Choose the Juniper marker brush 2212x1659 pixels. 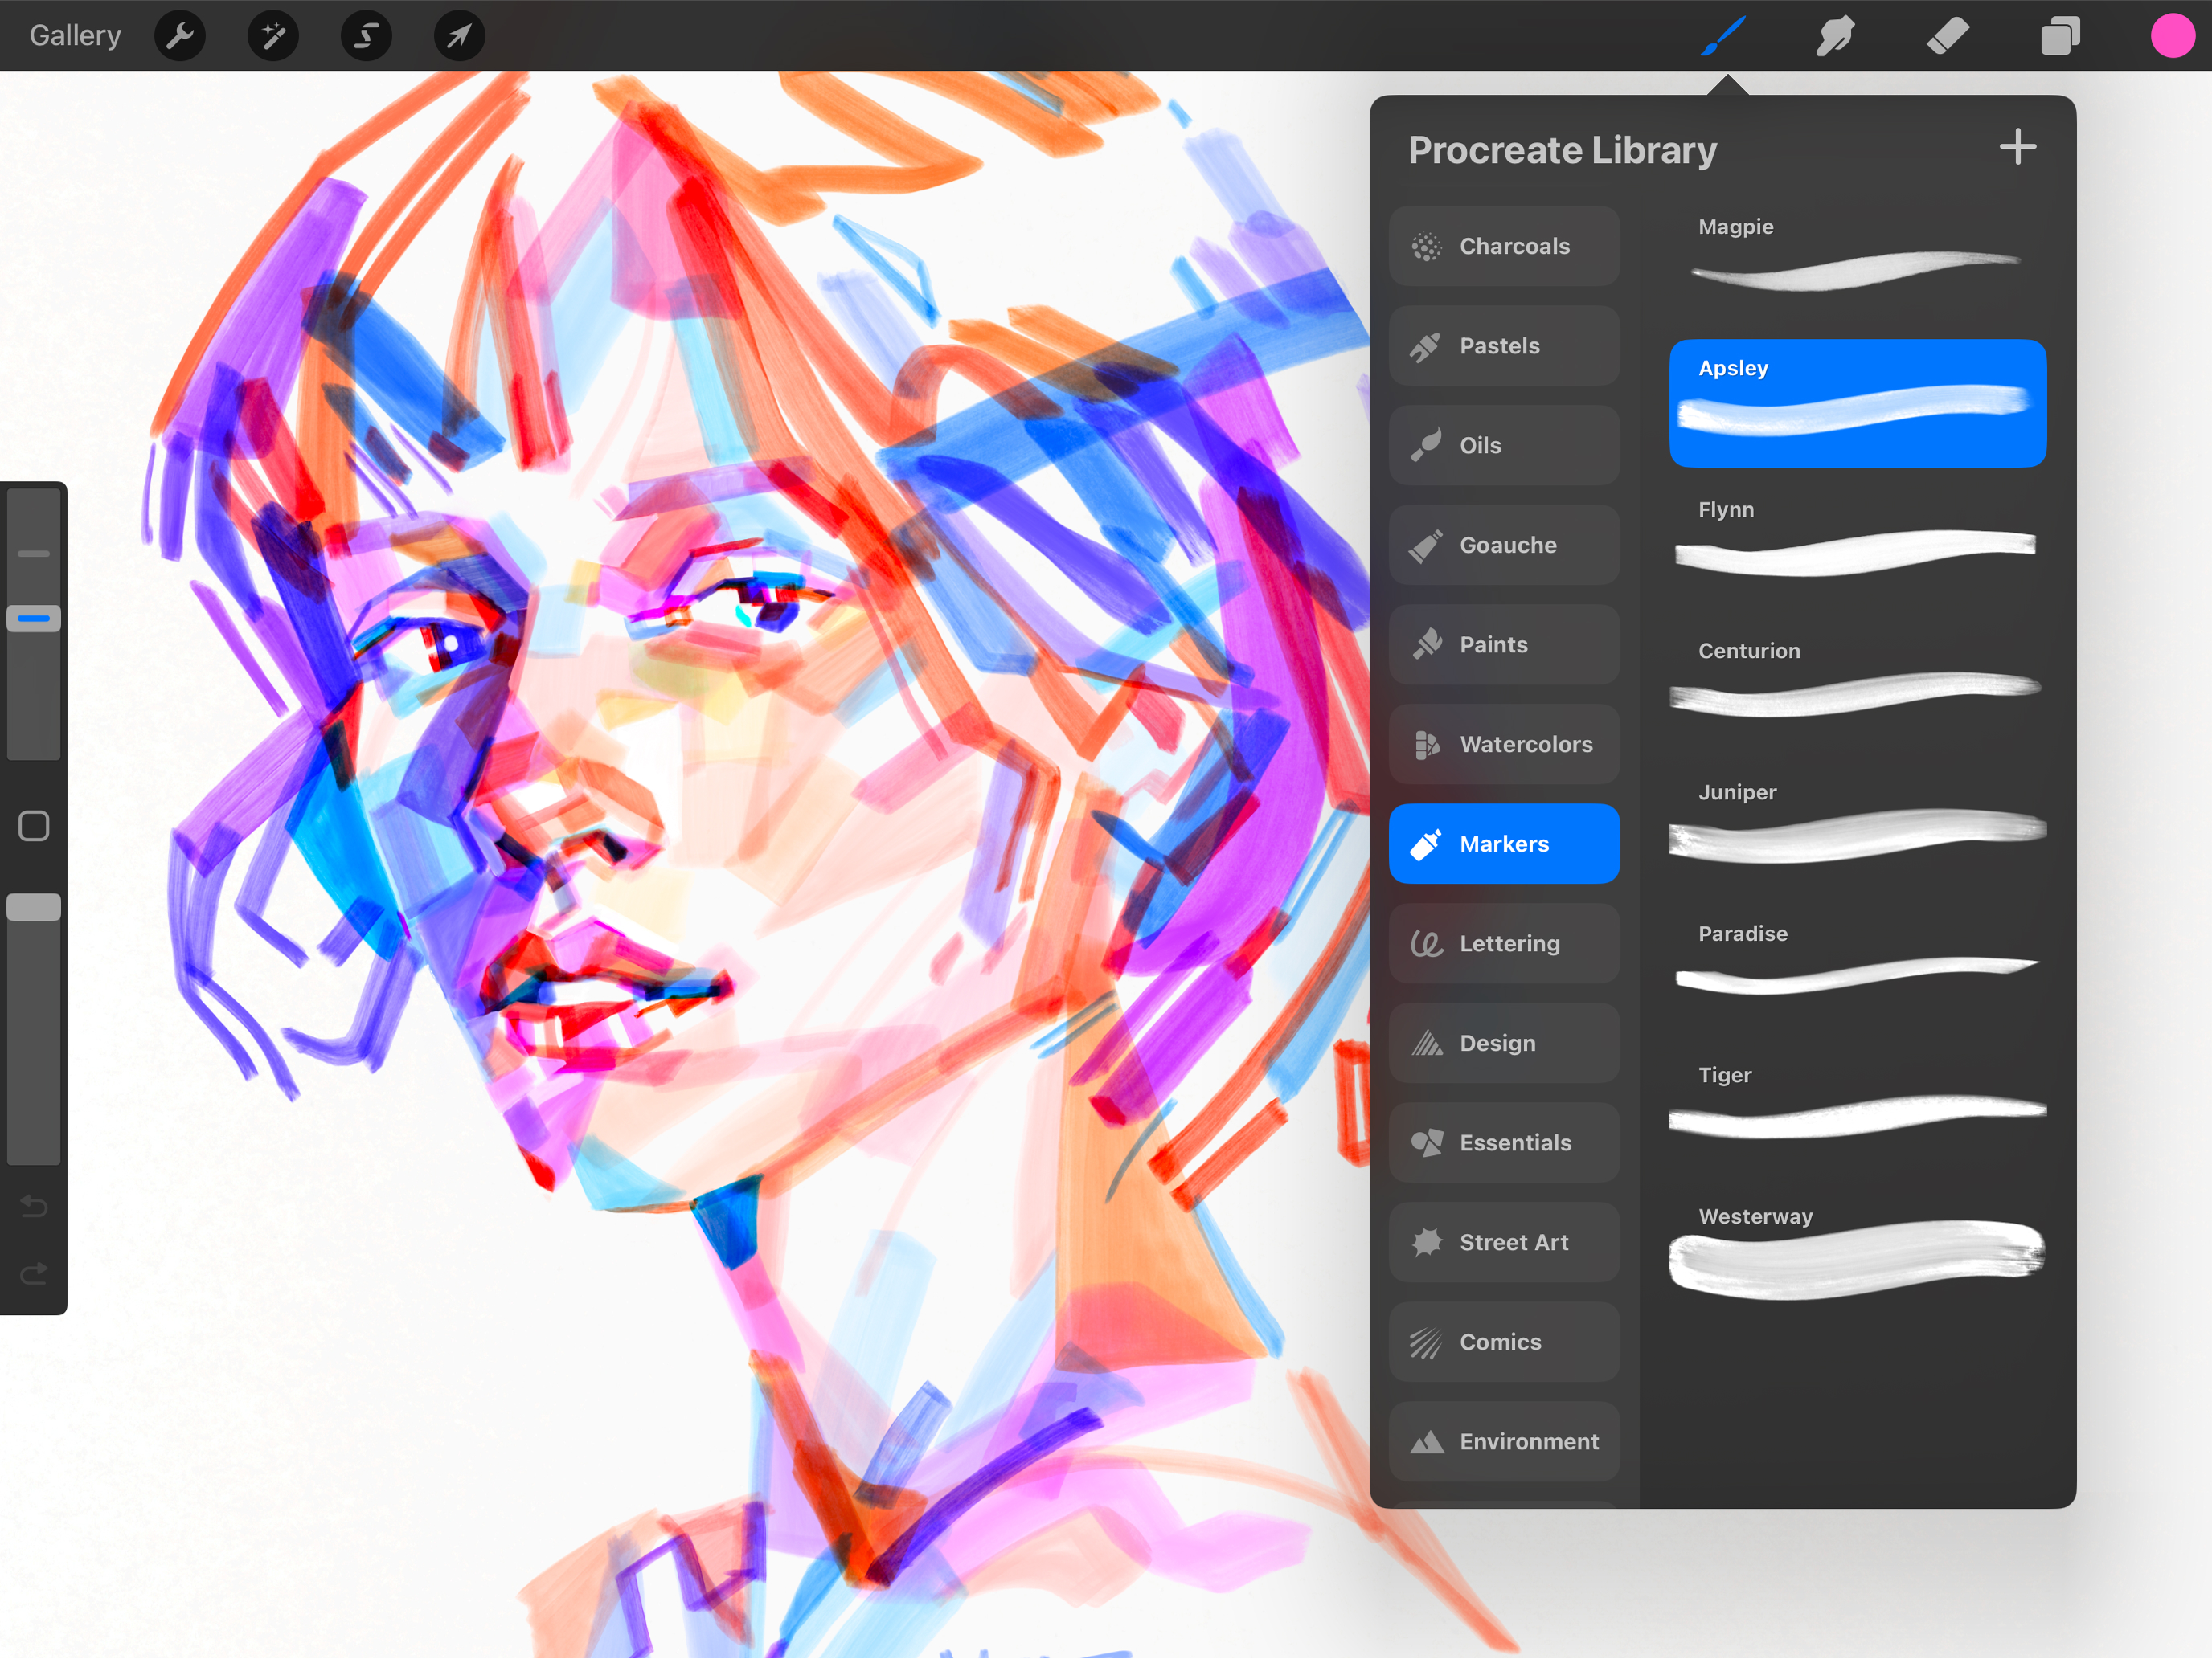click(x=1858, y=827)
